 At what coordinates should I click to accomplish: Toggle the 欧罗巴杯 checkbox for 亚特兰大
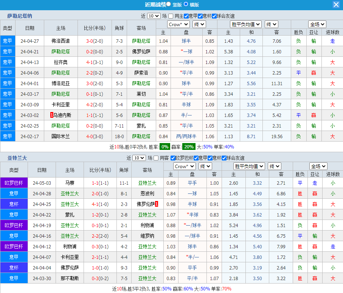(173, 158)
